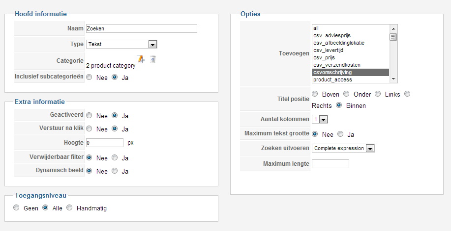Click the edit category pencil icon
The width and height of the screenshot is (451, 231).
coord(140,59)
